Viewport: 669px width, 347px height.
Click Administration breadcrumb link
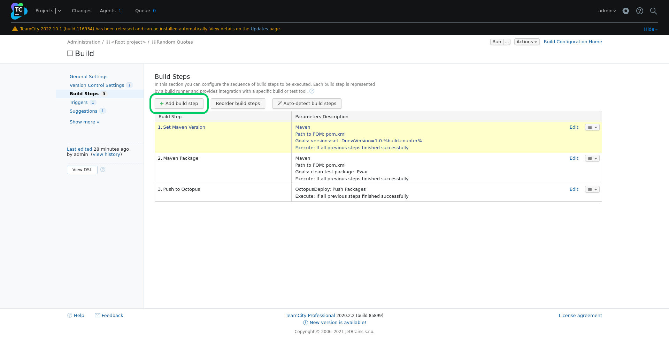click(84, 42)
